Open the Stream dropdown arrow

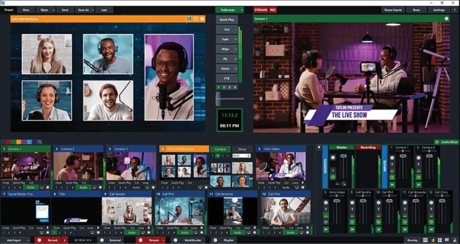point(164,240)
